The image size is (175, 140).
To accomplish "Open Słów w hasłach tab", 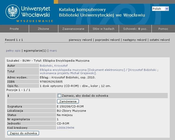I will [104, 29].
